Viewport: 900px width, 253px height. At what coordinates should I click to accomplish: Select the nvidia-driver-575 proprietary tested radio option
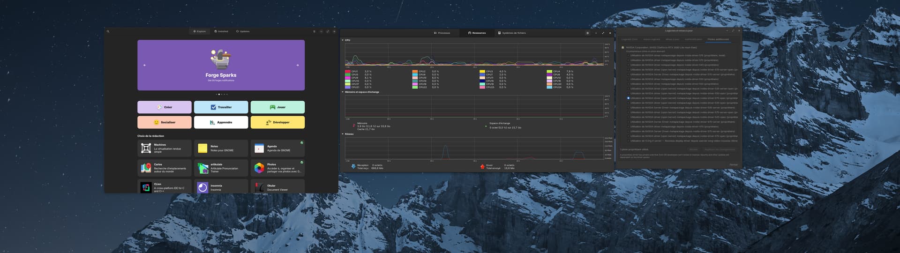629,55
